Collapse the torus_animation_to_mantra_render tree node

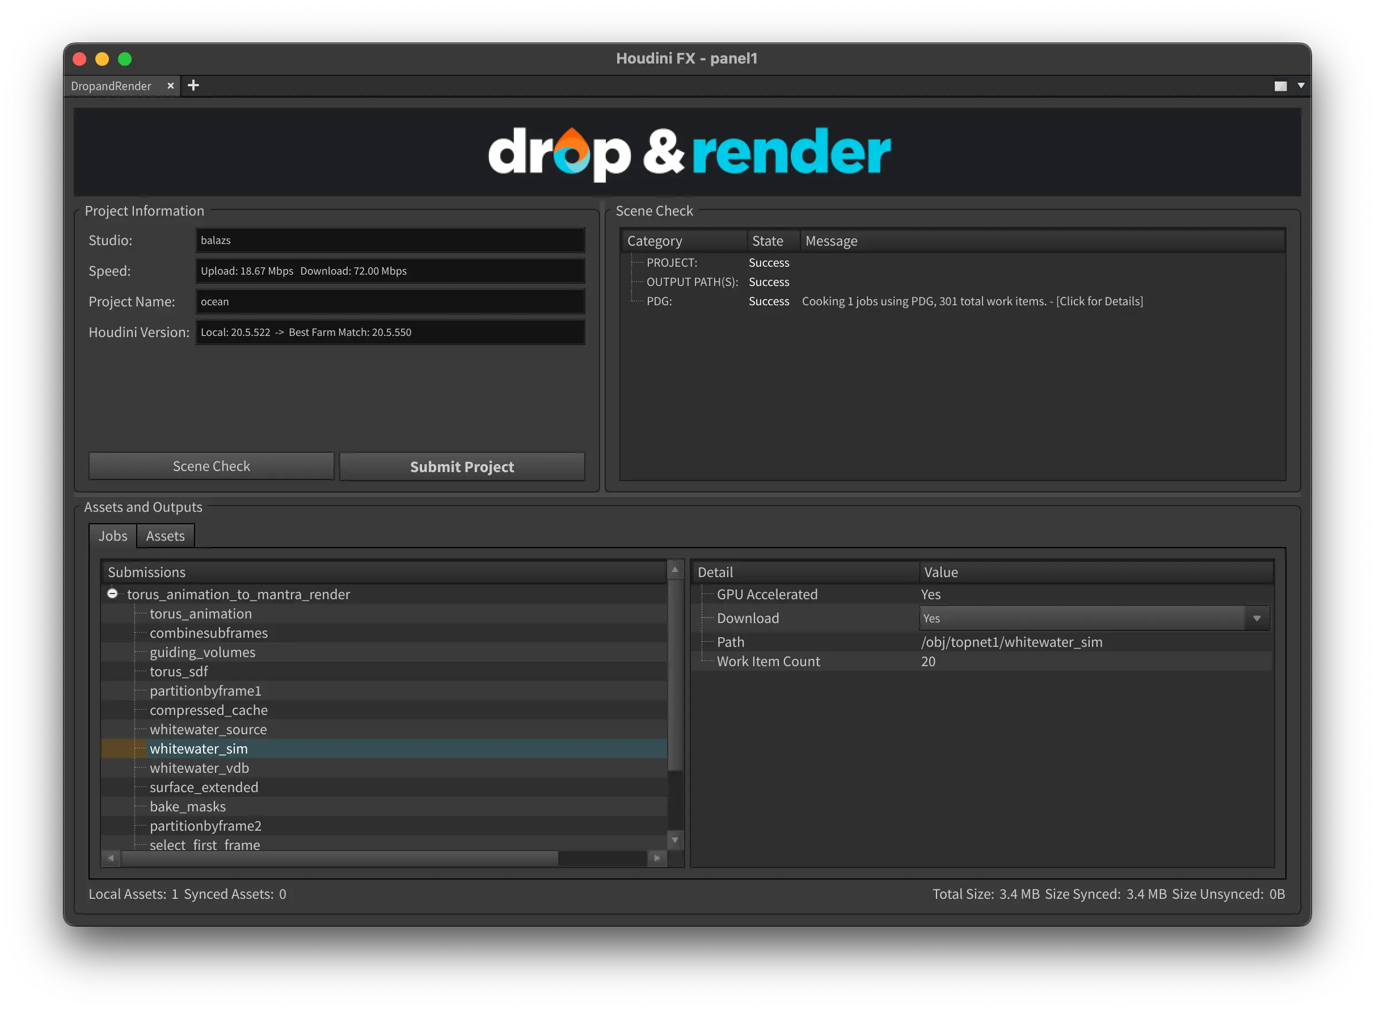tap(112, 594)
